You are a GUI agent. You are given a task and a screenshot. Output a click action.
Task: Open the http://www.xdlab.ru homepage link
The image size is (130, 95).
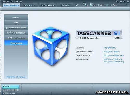tap(112, 52)
